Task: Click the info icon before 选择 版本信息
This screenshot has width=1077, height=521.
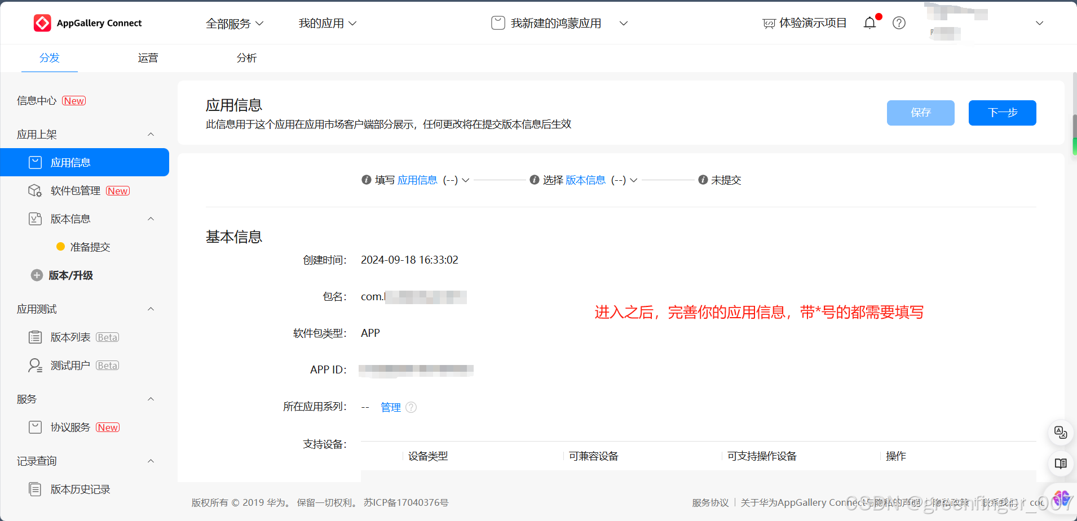Action: 535,180
